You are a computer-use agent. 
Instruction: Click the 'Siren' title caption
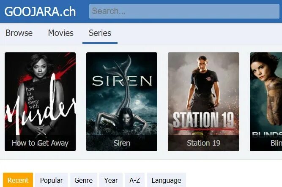pyautogui.click(x=122, y=143)
